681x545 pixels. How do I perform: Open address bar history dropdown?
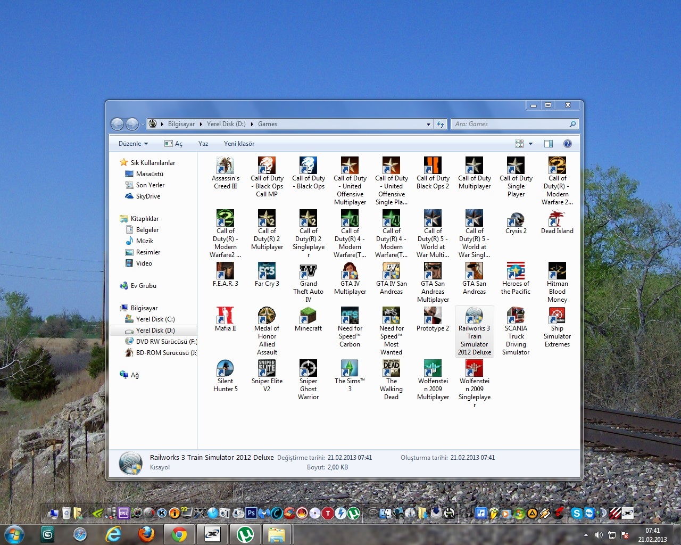pyautogui.click(x=428, y=124)
